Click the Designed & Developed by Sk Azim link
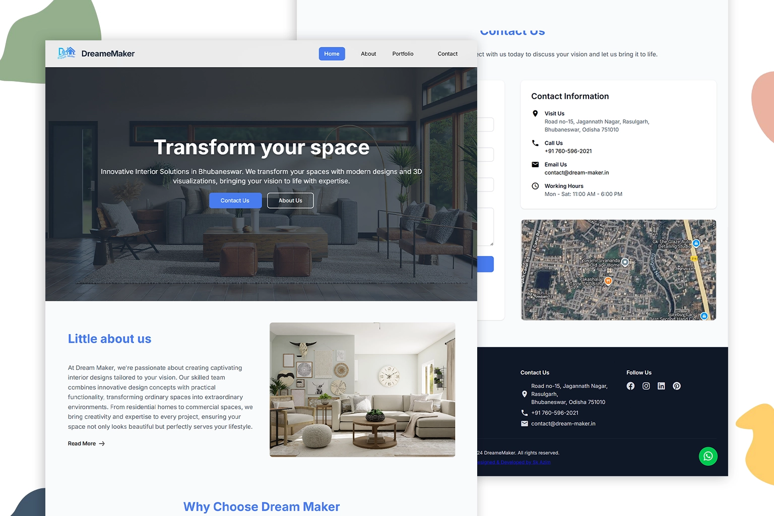Viewport: 774px width, 516px height. (514, 462)
